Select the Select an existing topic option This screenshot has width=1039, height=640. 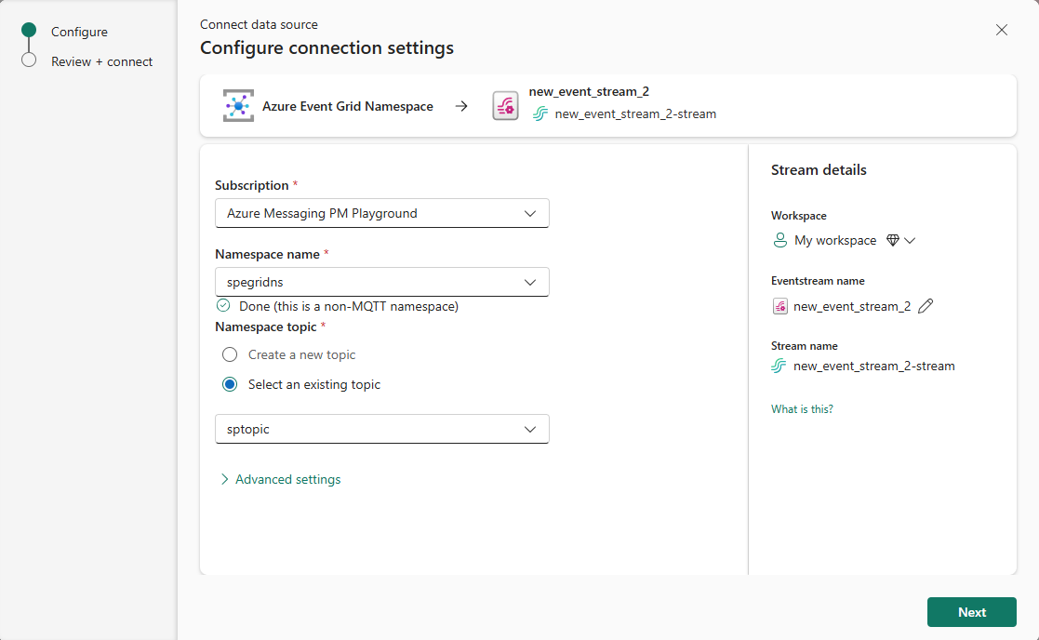(x=230, y=384)
